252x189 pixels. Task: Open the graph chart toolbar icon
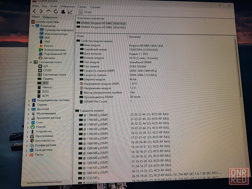click(x=70, y=12)
